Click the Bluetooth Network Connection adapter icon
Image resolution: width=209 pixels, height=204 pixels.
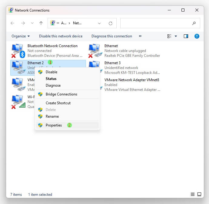tap(18, 51)
